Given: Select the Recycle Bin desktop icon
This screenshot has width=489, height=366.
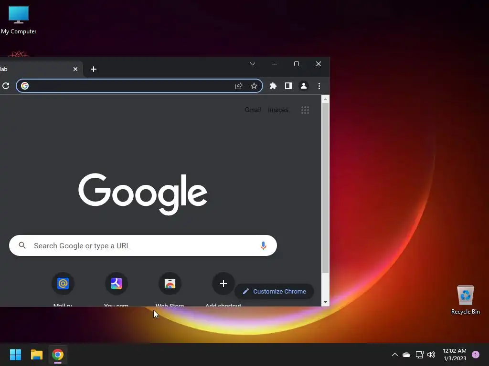Looking at the screenshot, I should point(465,300).
